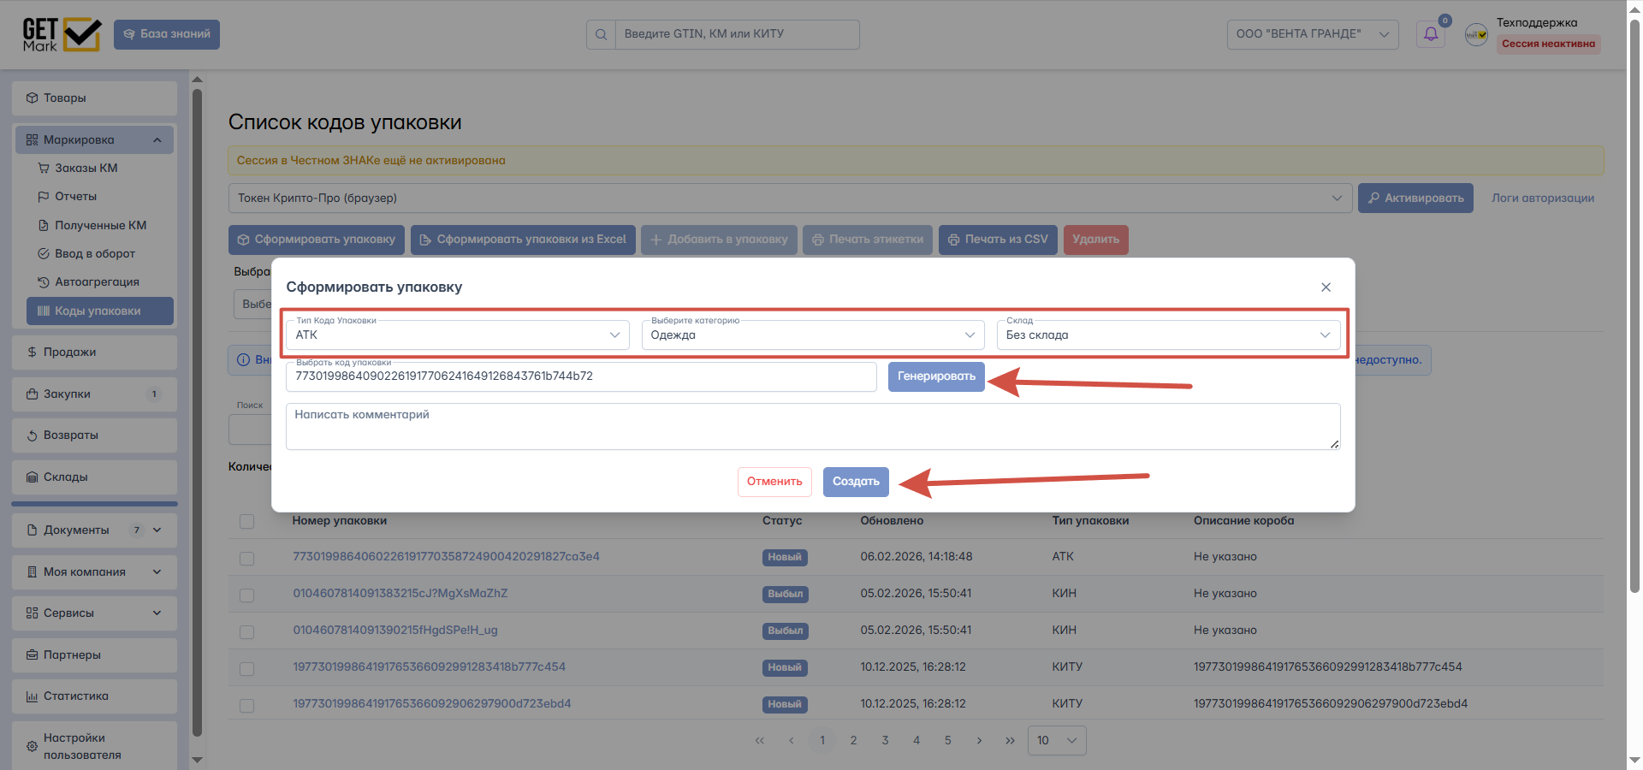Open Товары in the sidebar
1643x770 pixels.
[x=94, y=98]
